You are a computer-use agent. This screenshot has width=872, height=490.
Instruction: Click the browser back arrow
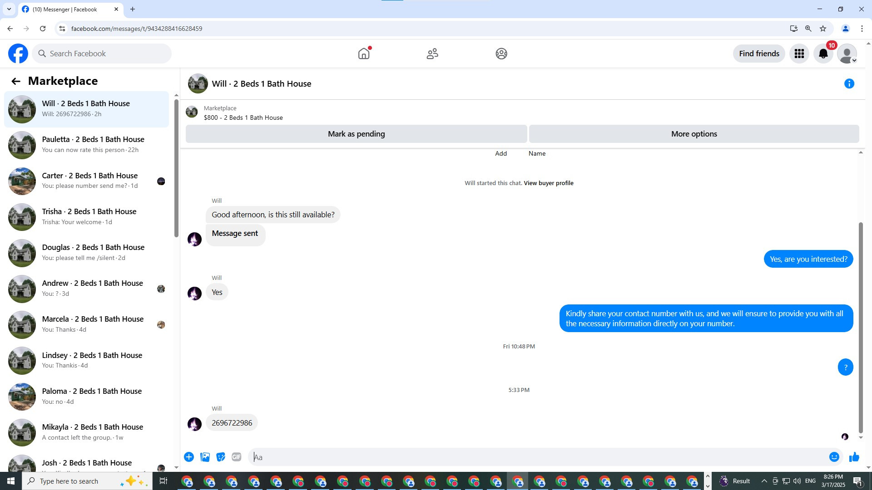10,29
